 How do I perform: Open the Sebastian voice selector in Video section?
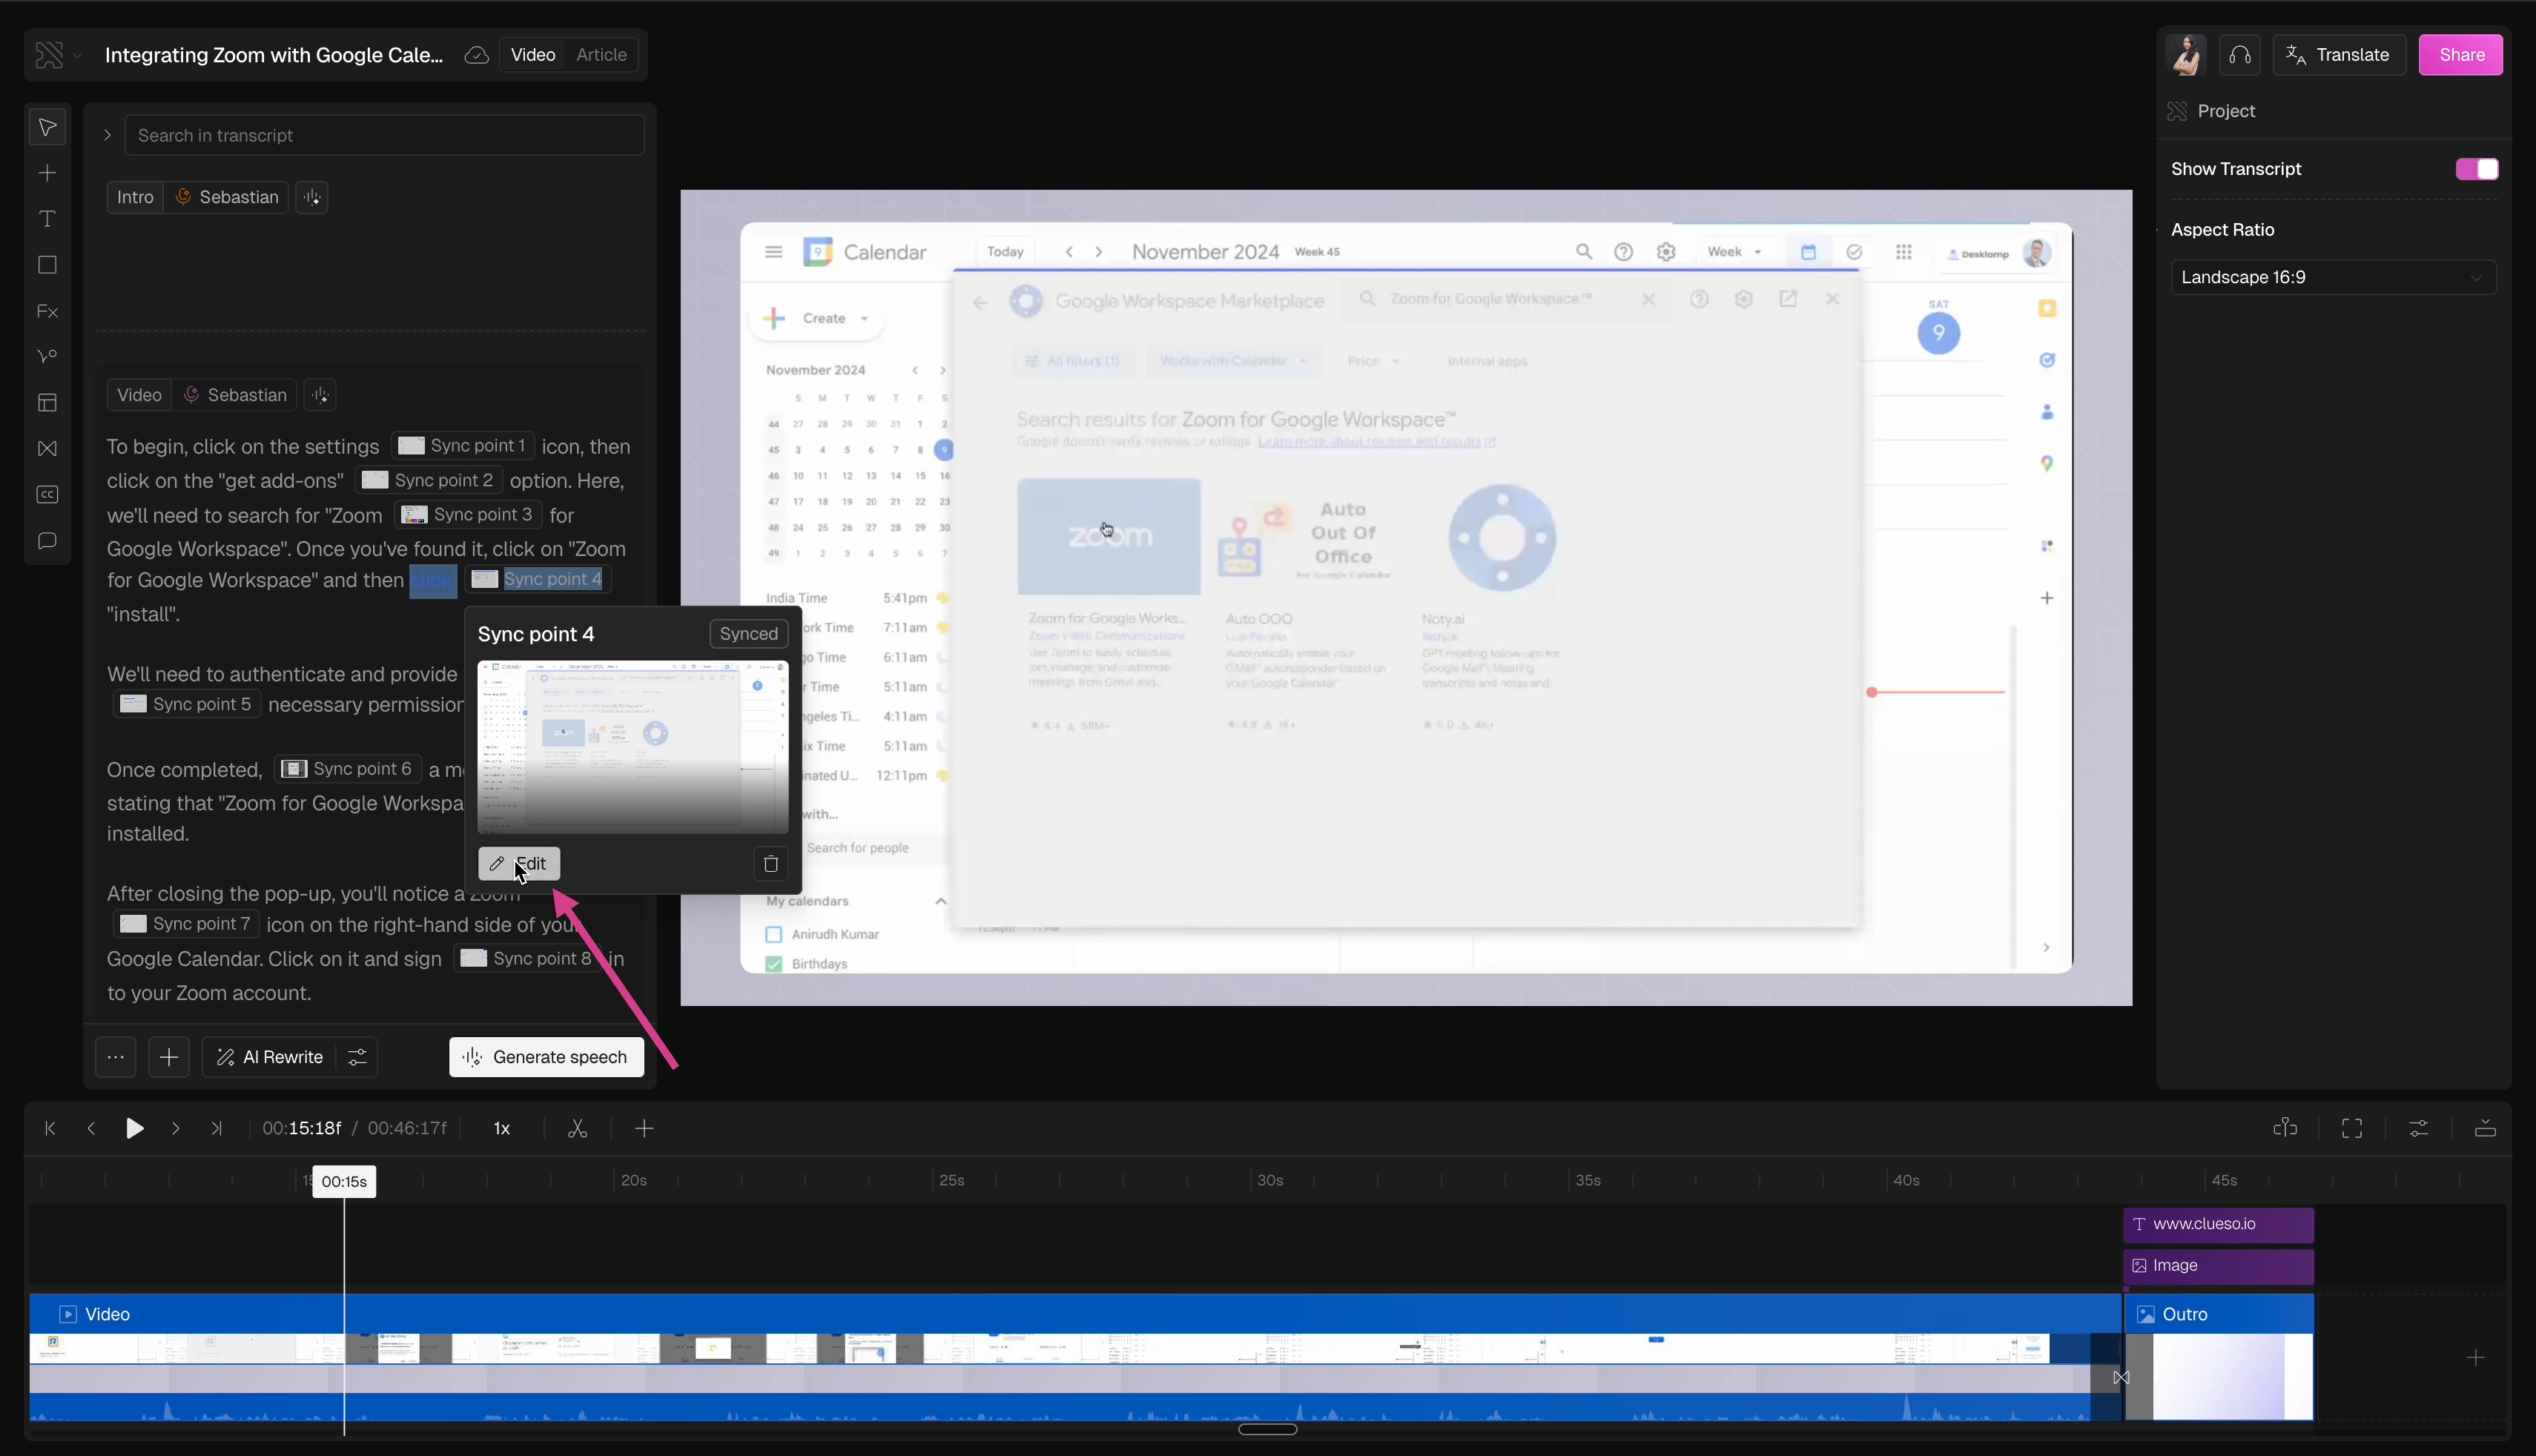click(235, 395)
